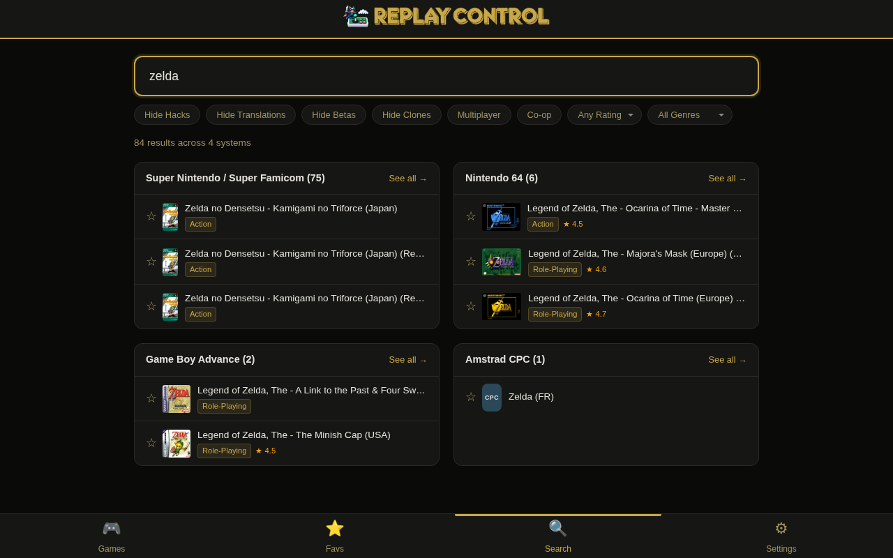Click the Replay Control logo
The height and width of the screenshot is (558, 893).
coord(446,16)
